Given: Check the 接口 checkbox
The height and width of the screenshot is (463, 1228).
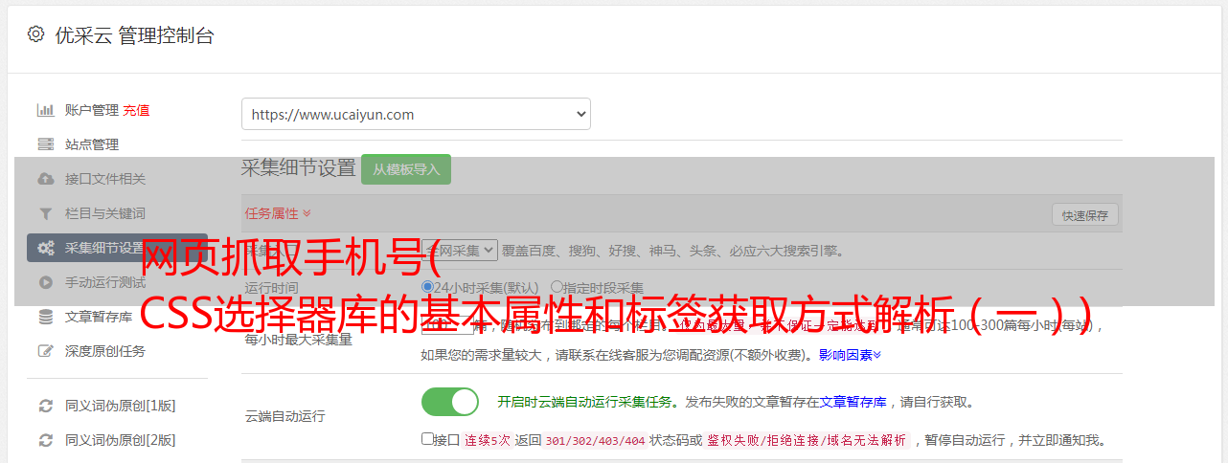Looking at the screenshot, I should [427, 439].
